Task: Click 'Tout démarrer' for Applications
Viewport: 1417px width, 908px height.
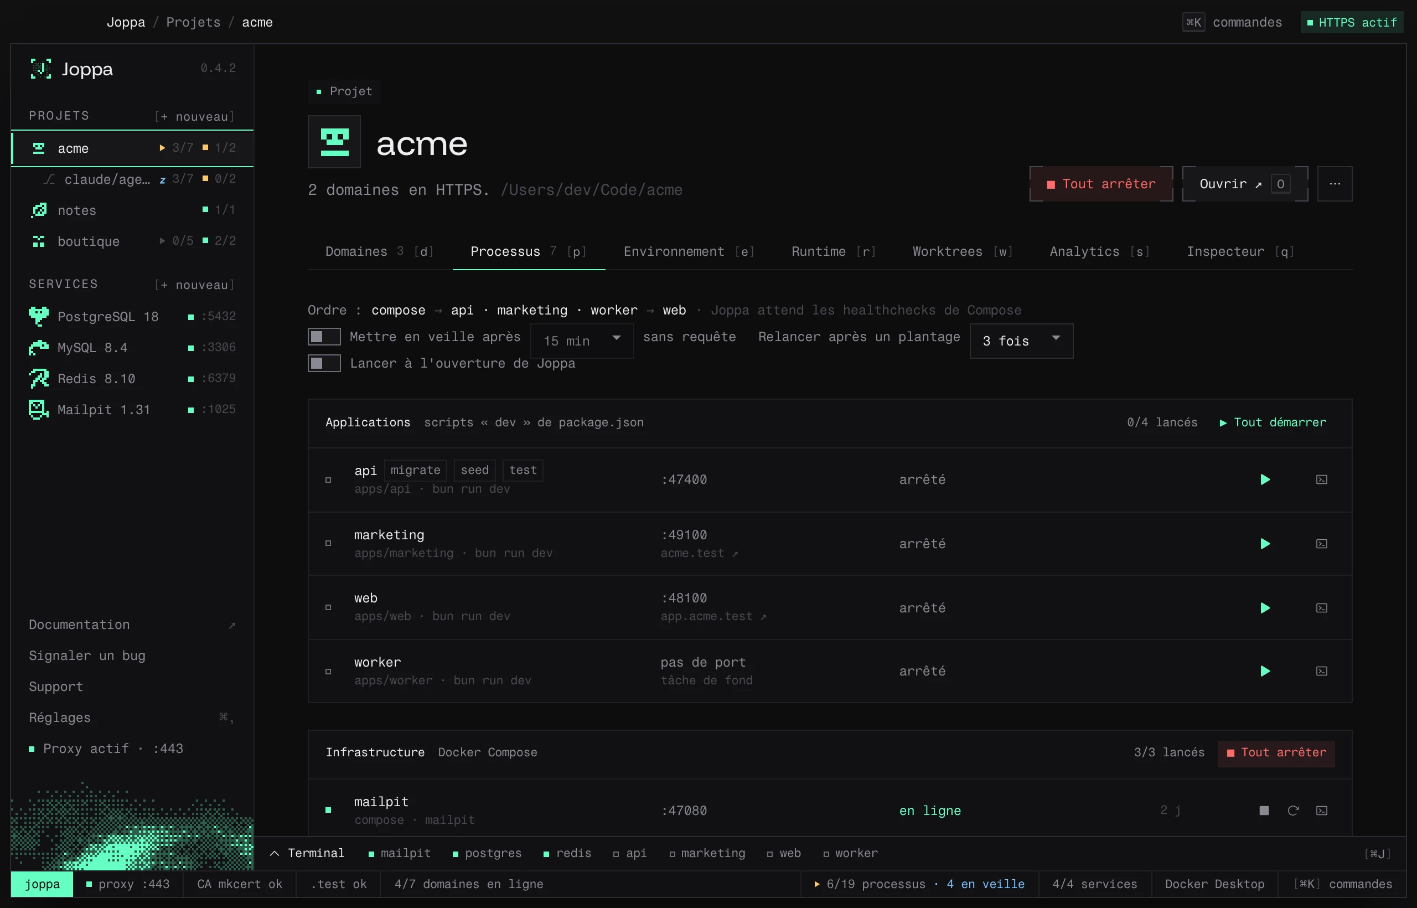Action: tap(1273, 423)
